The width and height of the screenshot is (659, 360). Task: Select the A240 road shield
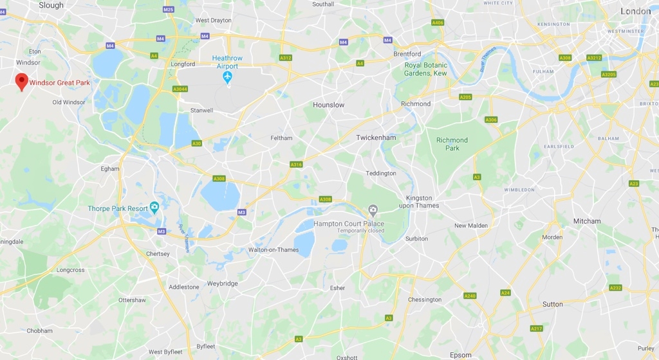click(470, 296)
